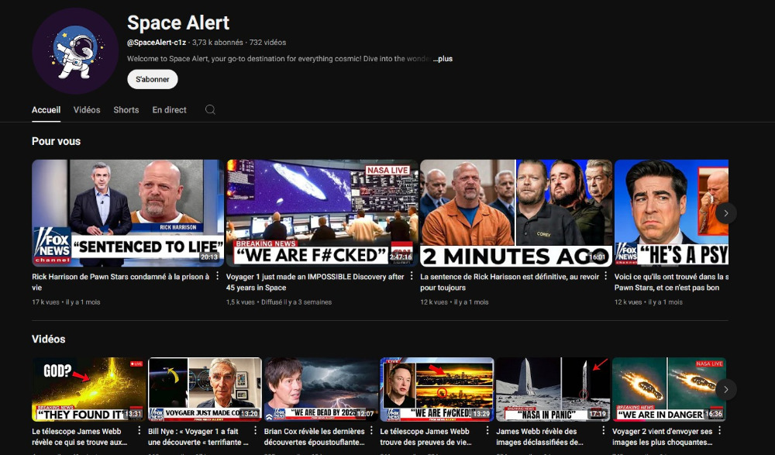This screenshot has width=775, height=455.
Task: Open the NASA IN PANIC video thumbnail
Action: pyautogui.click(x=553, y=389)
